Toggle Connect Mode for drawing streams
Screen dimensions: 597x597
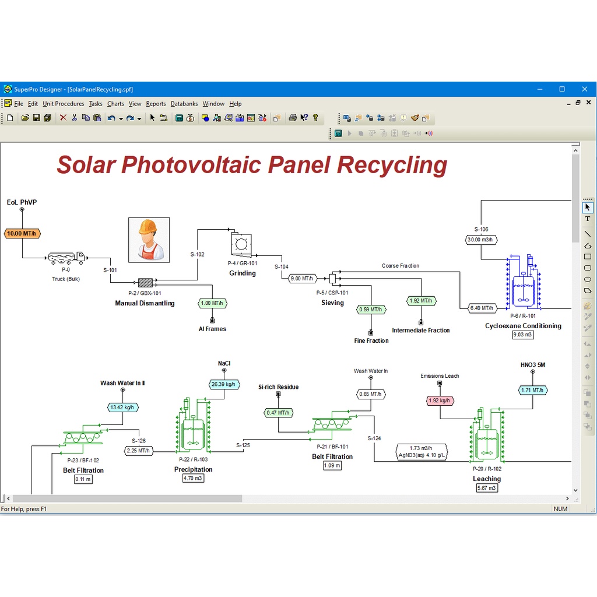tap(163, 118)
